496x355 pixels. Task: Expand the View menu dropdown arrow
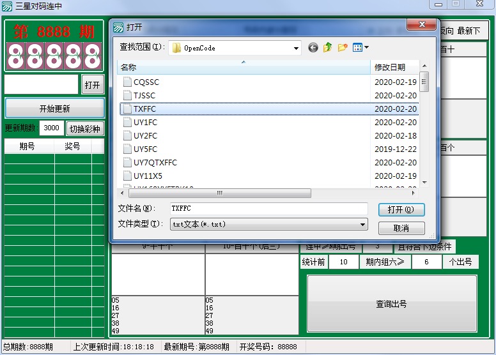[367, 48]
